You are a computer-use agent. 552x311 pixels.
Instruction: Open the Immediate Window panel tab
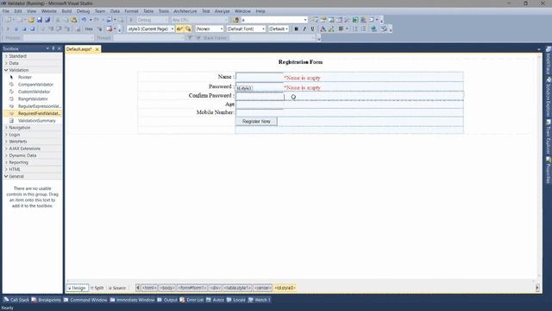click(132, 300)
